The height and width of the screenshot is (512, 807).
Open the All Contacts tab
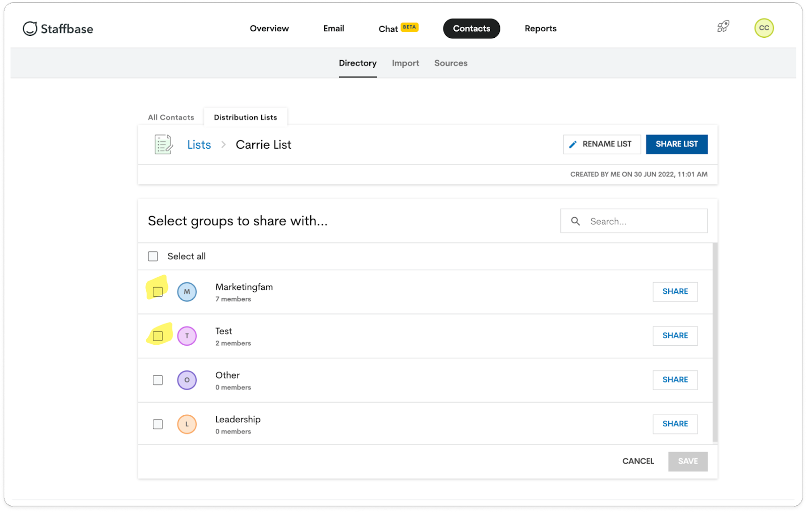click(171, 117)
